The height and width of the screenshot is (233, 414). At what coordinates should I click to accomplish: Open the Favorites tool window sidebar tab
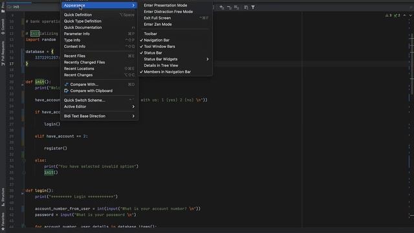click(x=3, y=221)
